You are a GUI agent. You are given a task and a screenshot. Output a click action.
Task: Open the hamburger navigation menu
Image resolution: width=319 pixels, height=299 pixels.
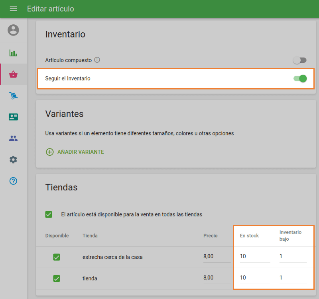13,9
